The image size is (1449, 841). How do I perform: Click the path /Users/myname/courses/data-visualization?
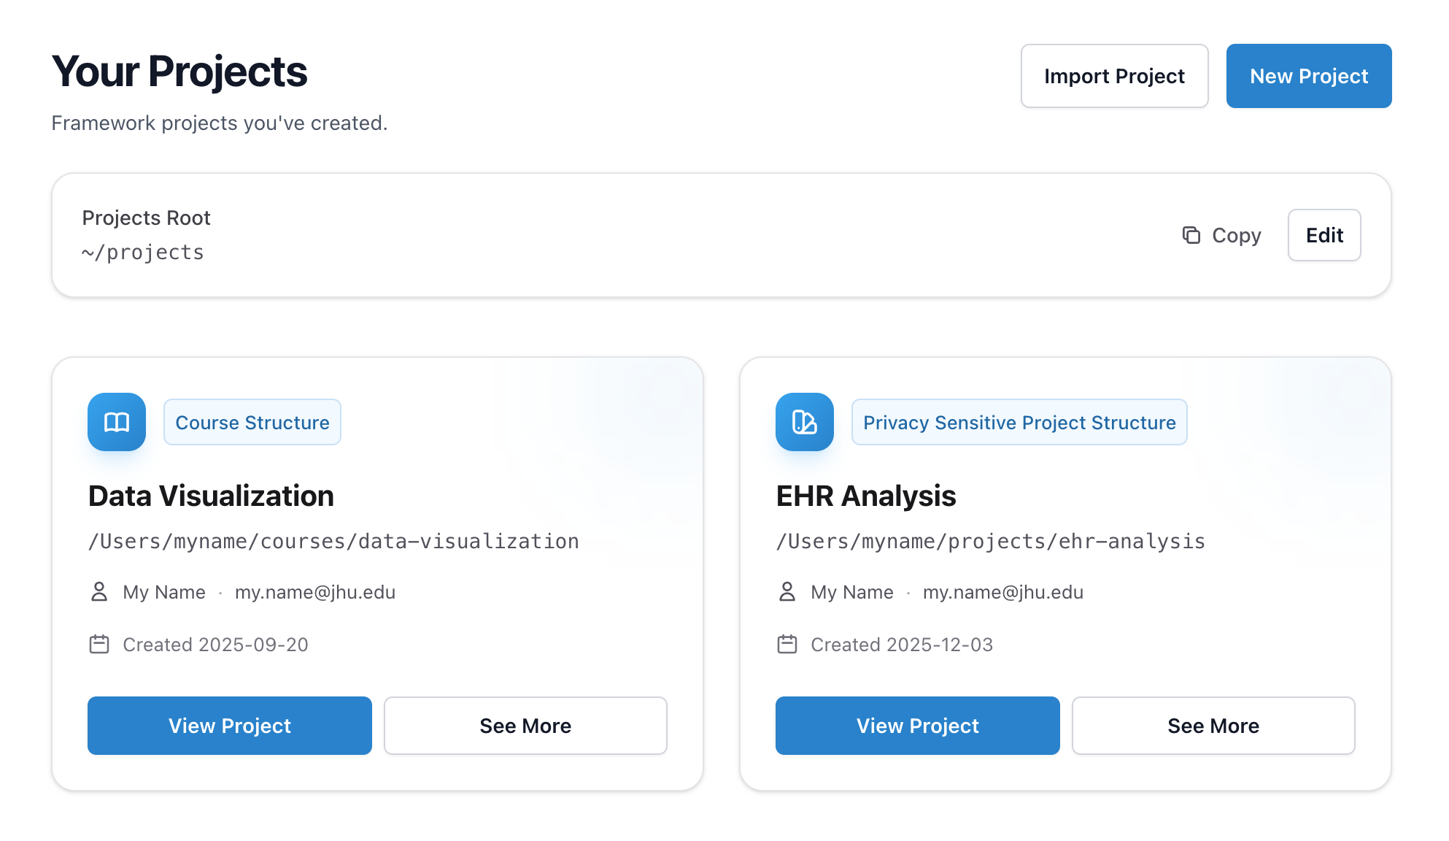(333, 541)
